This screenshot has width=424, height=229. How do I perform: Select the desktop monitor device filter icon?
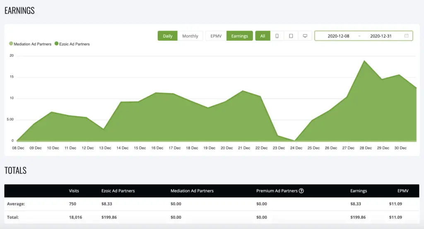[305, 36]
